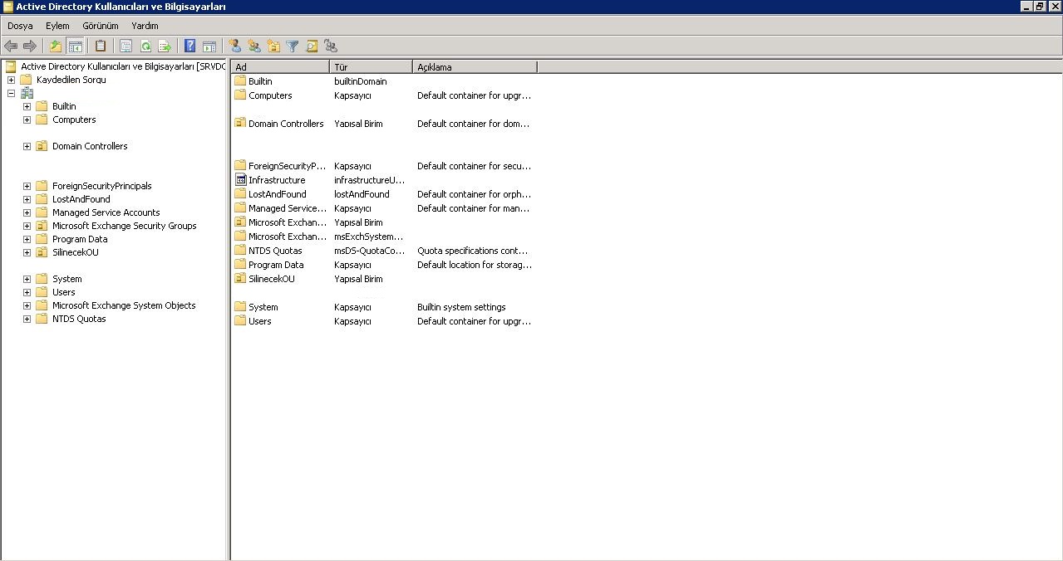Go forward with the Forward arrow
The height and width of the screenshot is (561, 1063).
30,46
